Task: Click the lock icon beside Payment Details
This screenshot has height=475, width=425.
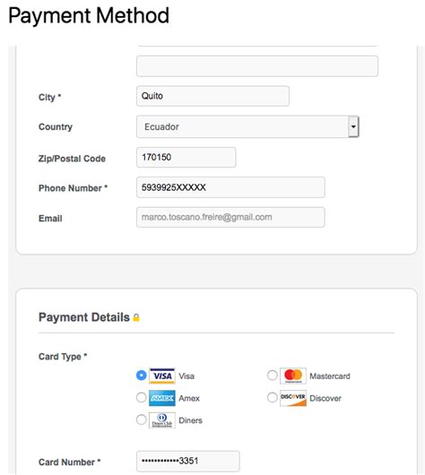Action: 136,317
